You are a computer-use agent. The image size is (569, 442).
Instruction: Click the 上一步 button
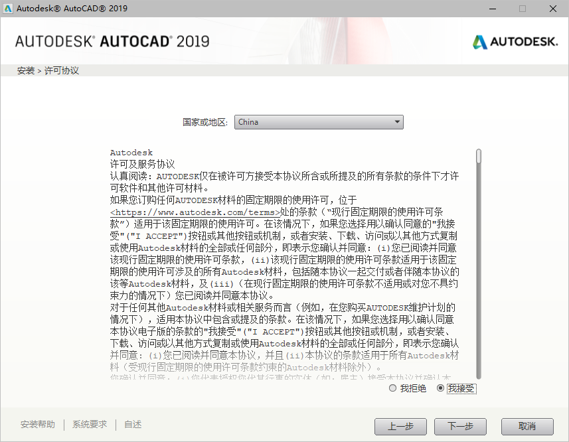click(x=400, y=427)
